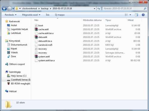Screen dimensions: 149x111
Task: Open Asztal in the navigation pane
Action: tap(14, 25)
